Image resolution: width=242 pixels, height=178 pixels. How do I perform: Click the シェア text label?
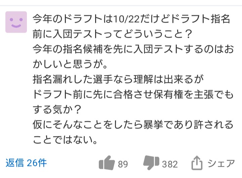point(221,164)
